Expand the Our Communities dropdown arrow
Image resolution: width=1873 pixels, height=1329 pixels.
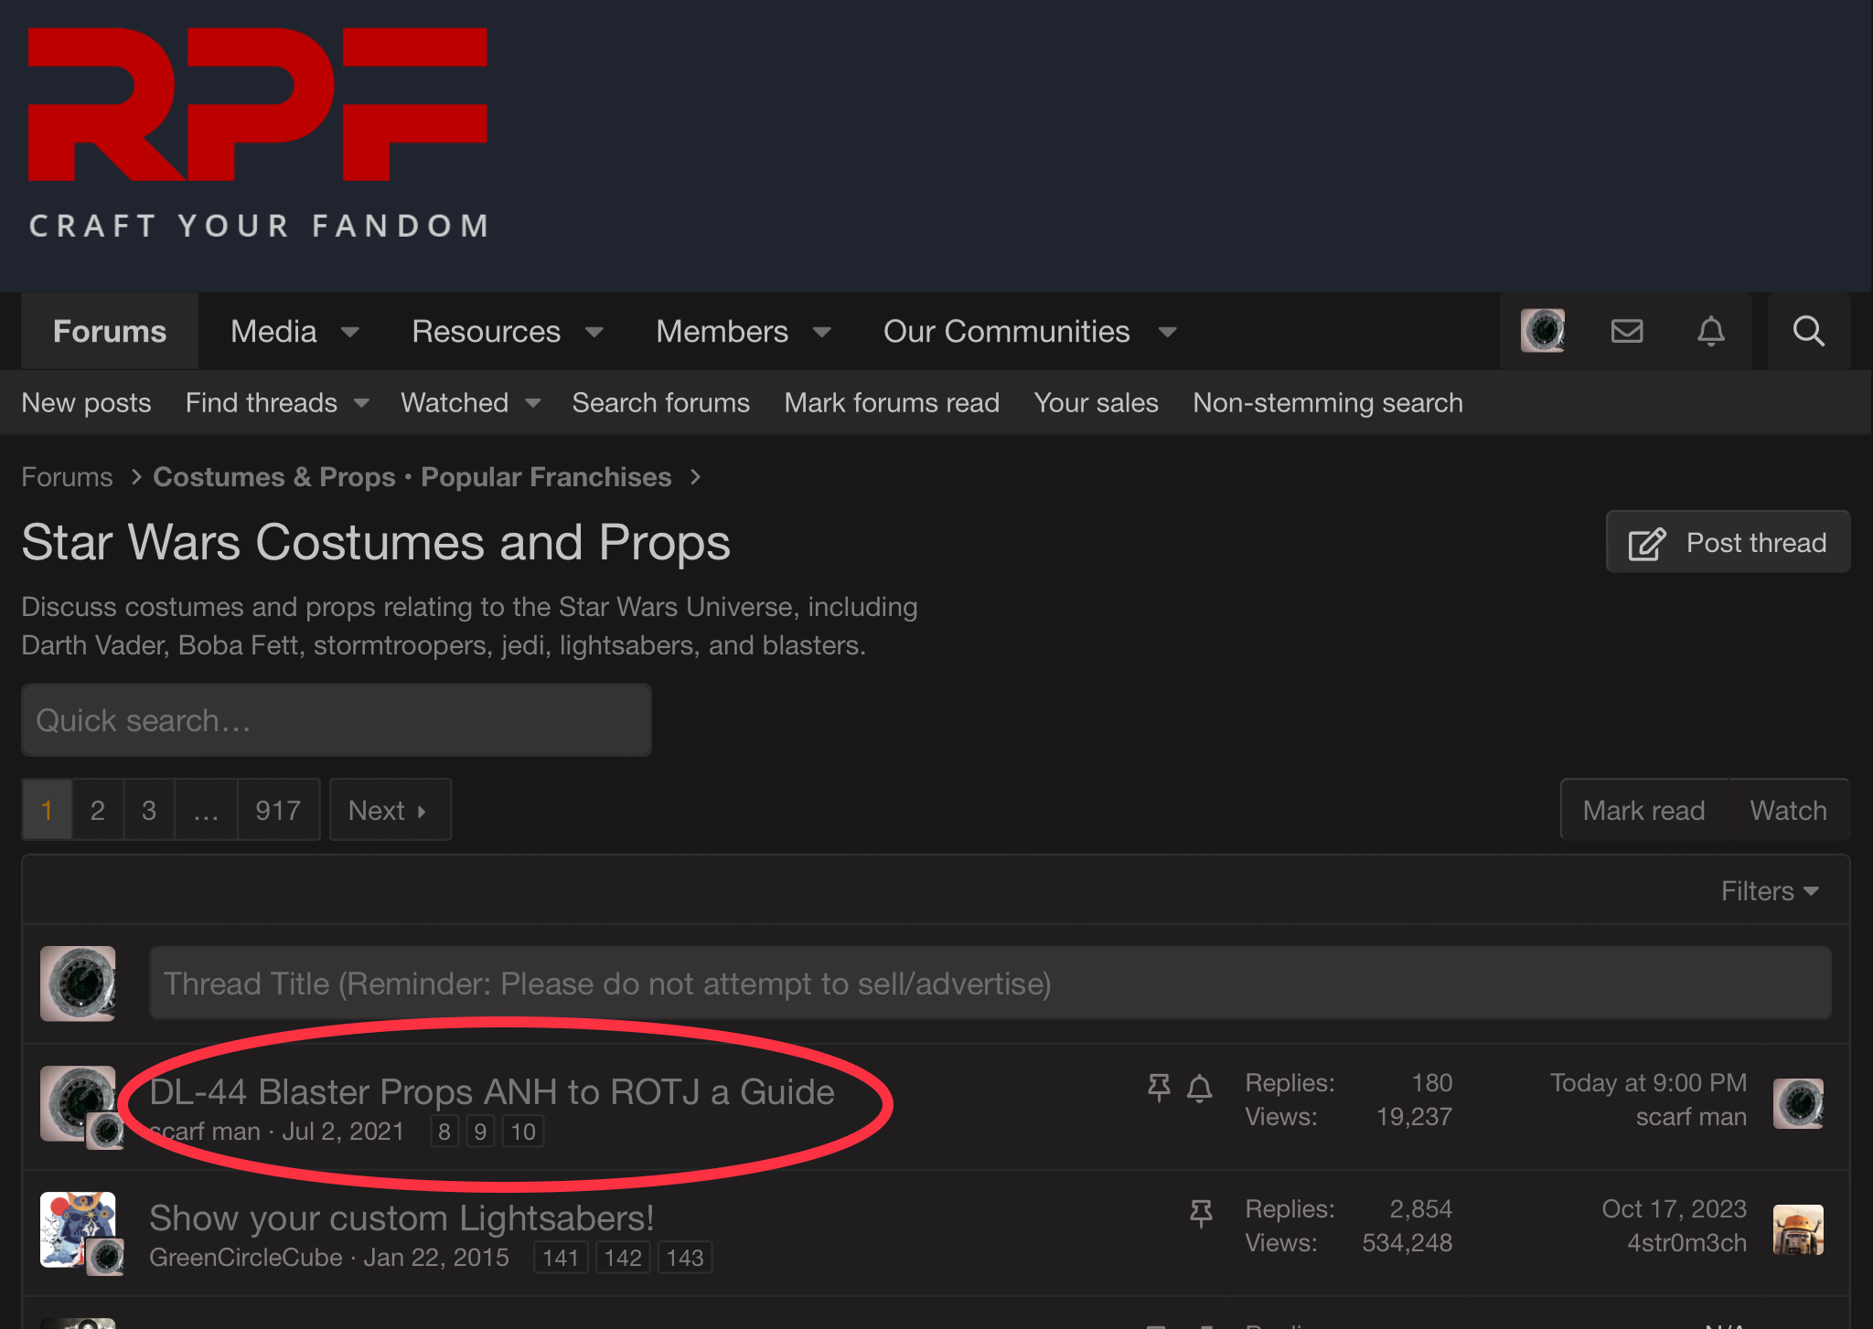[x=1167, y=332]
